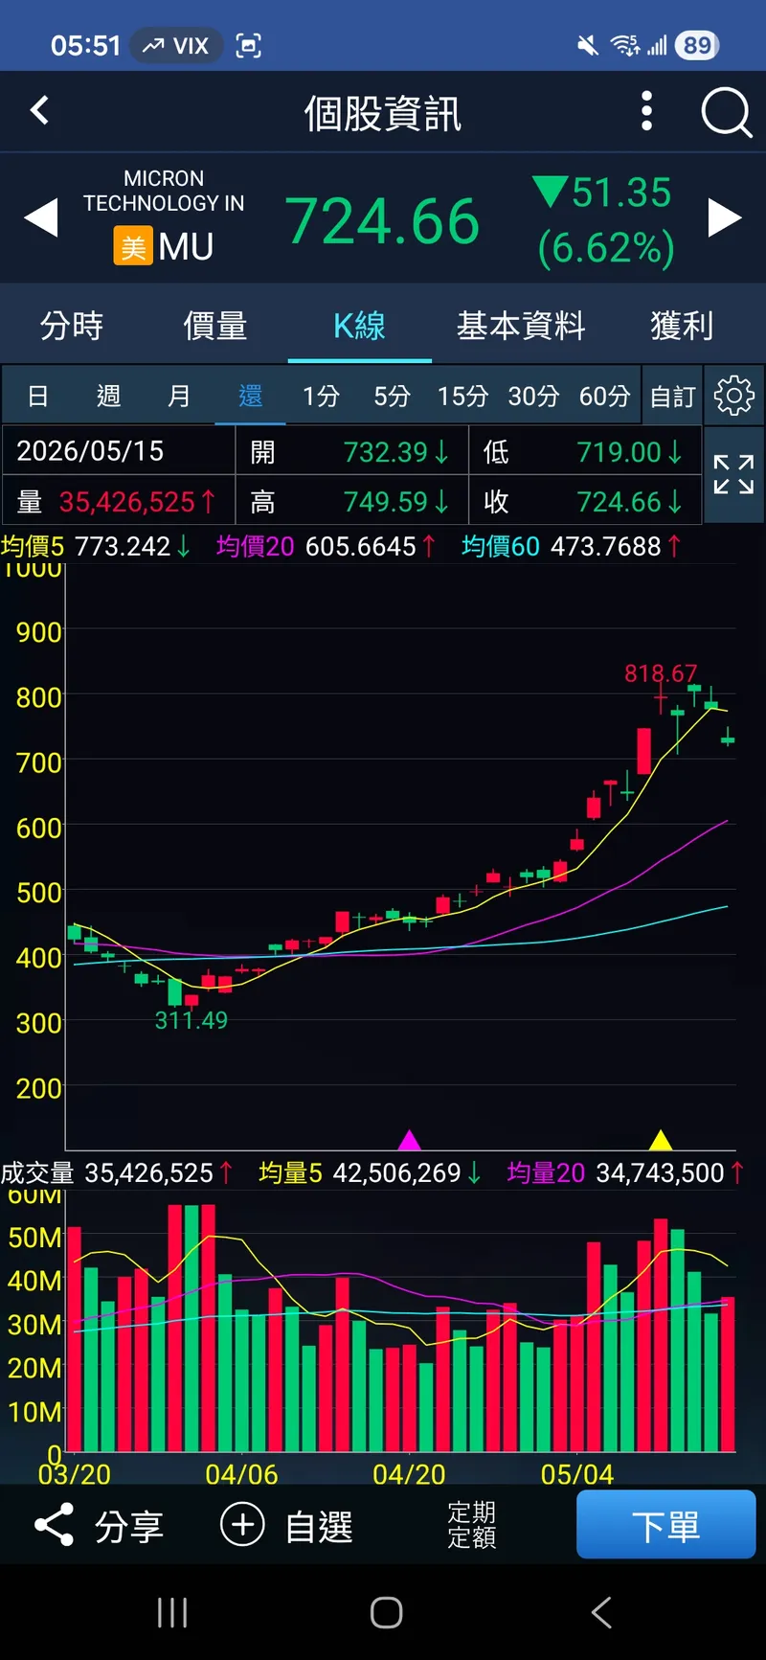The height and width of the screenshot is (1660, 766).
Task: Open 基本資料 tab
Action: point(521,326)
